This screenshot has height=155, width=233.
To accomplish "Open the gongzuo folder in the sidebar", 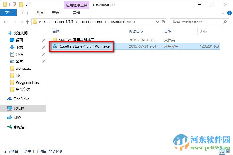I will [24, 68].
